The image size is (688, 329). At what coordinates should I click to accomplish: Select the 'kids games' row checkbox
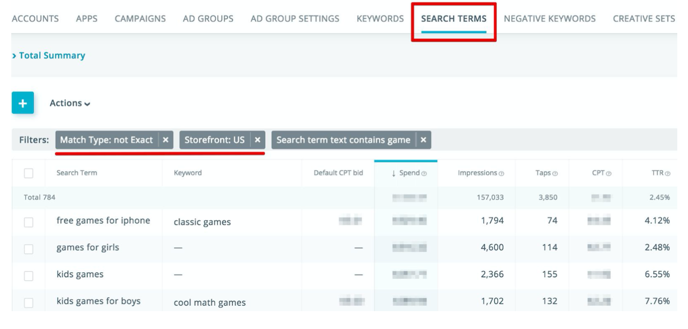29,276
